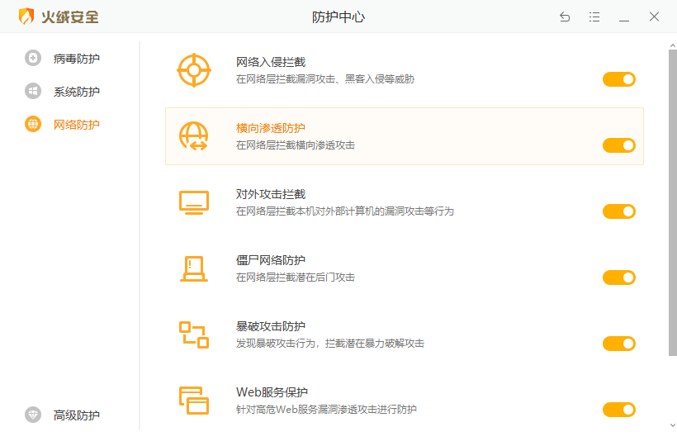Disable the 网络入侵拦截 toggle
Image resolution: width=677 pixels, height=446 pixels.
[619, 79]
